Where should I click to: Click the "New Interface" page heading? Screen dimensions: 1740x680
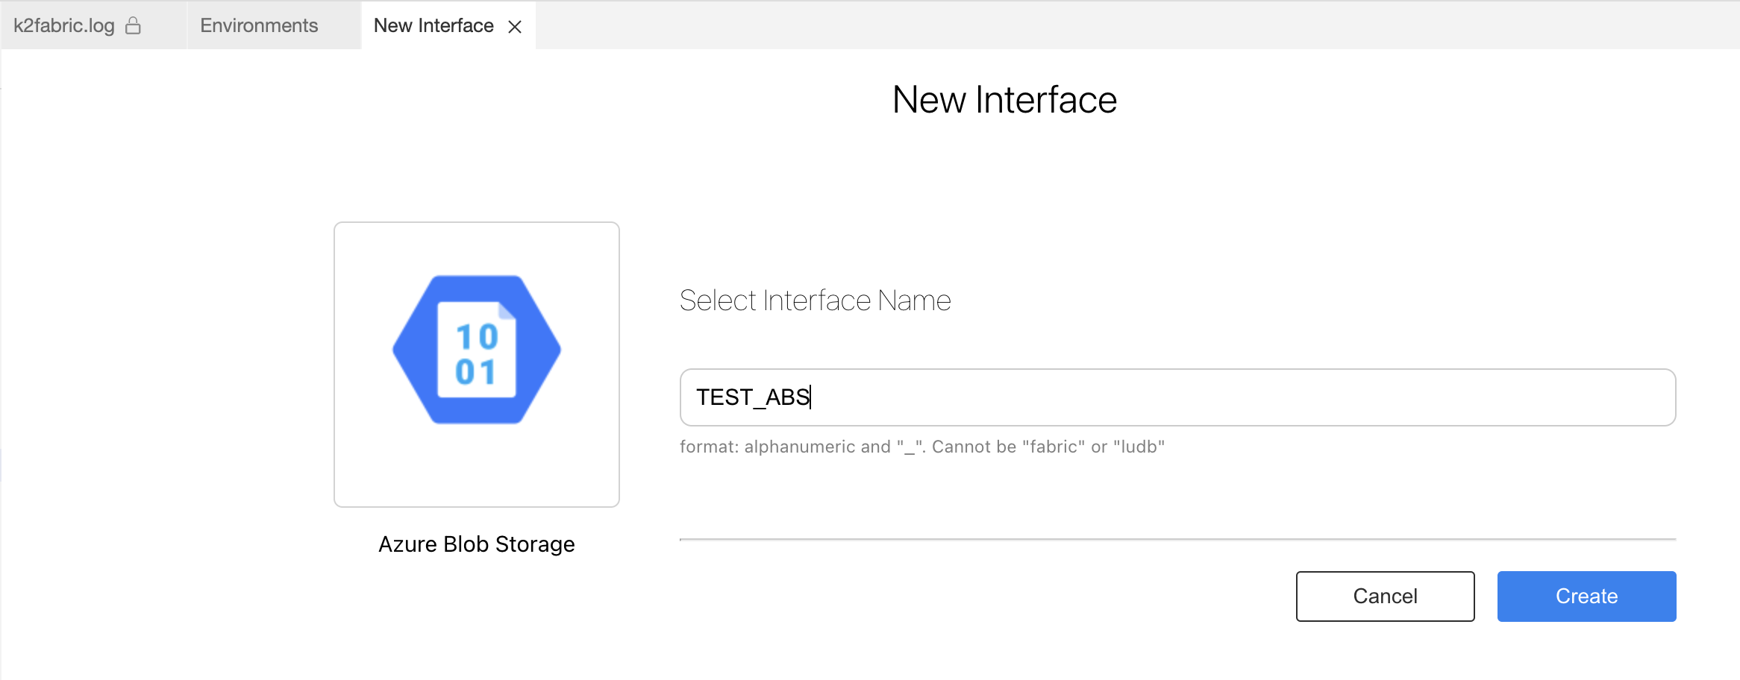pos(1004,100)
